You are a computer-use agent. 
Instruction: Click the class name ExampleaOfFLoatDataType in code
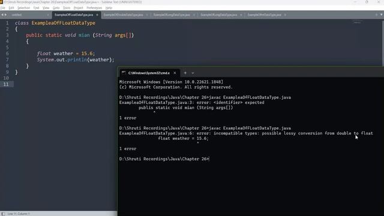pyautogui.click(x=63, y=23)
